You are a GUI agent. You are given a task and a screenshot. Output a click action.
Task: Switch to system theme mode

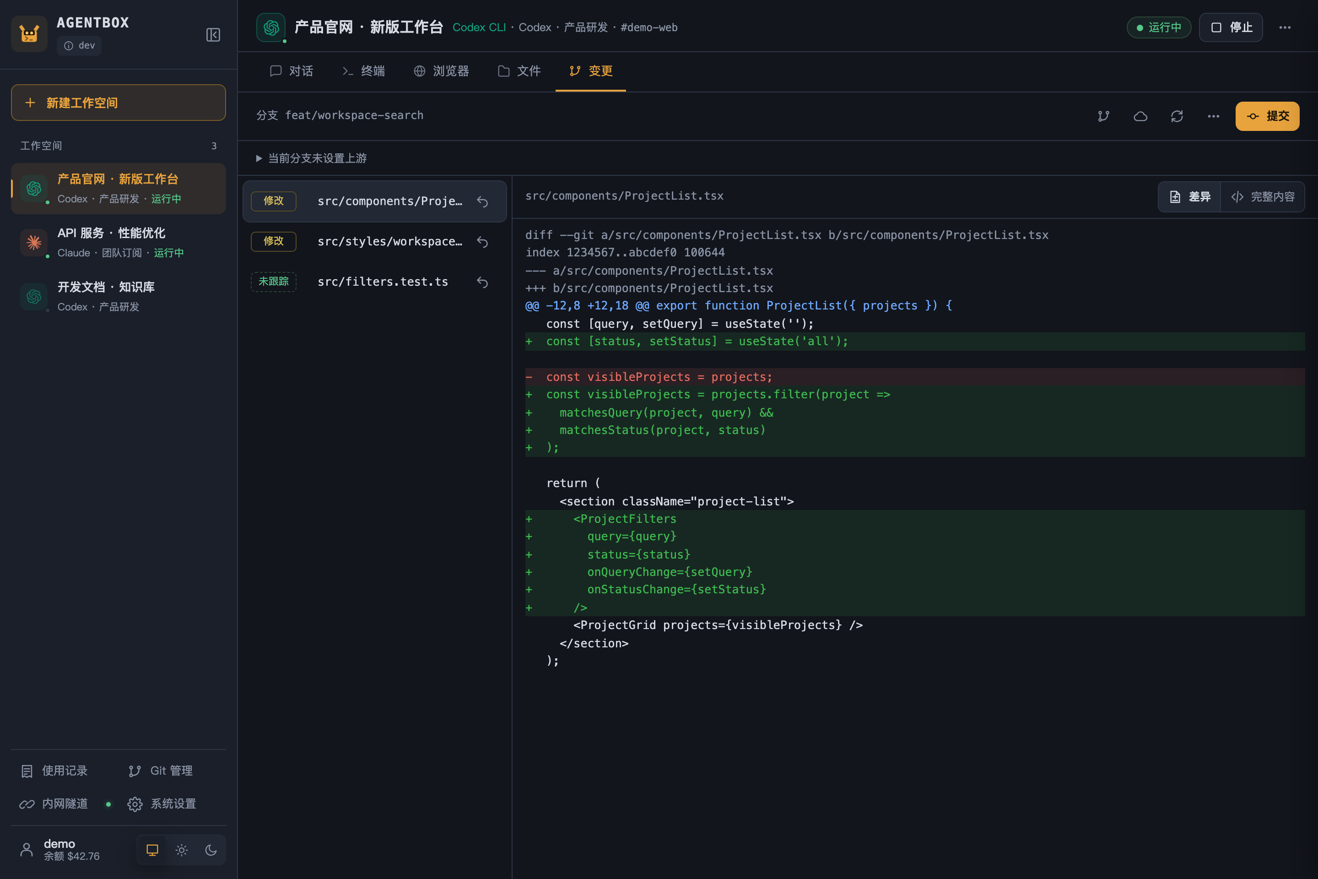[x=152, y=850]
